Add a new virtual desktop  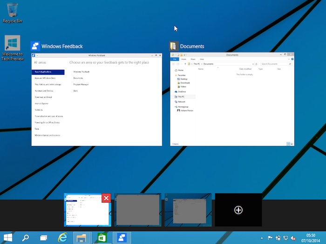pyautogui.click(x=238, y=210)
